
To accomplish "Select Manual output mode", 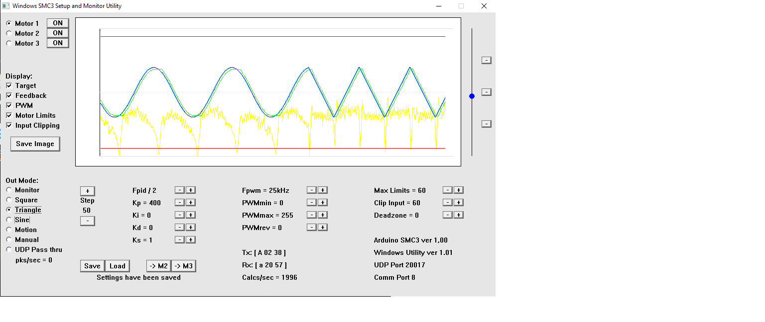I will coord(9,240).
